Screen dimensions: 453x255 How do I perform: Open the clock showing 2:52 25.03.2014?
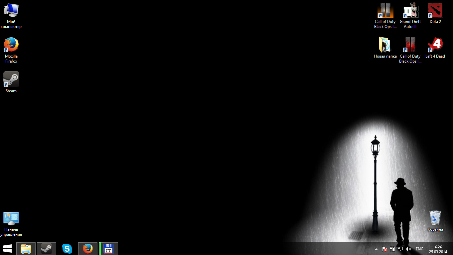(438, 249)
